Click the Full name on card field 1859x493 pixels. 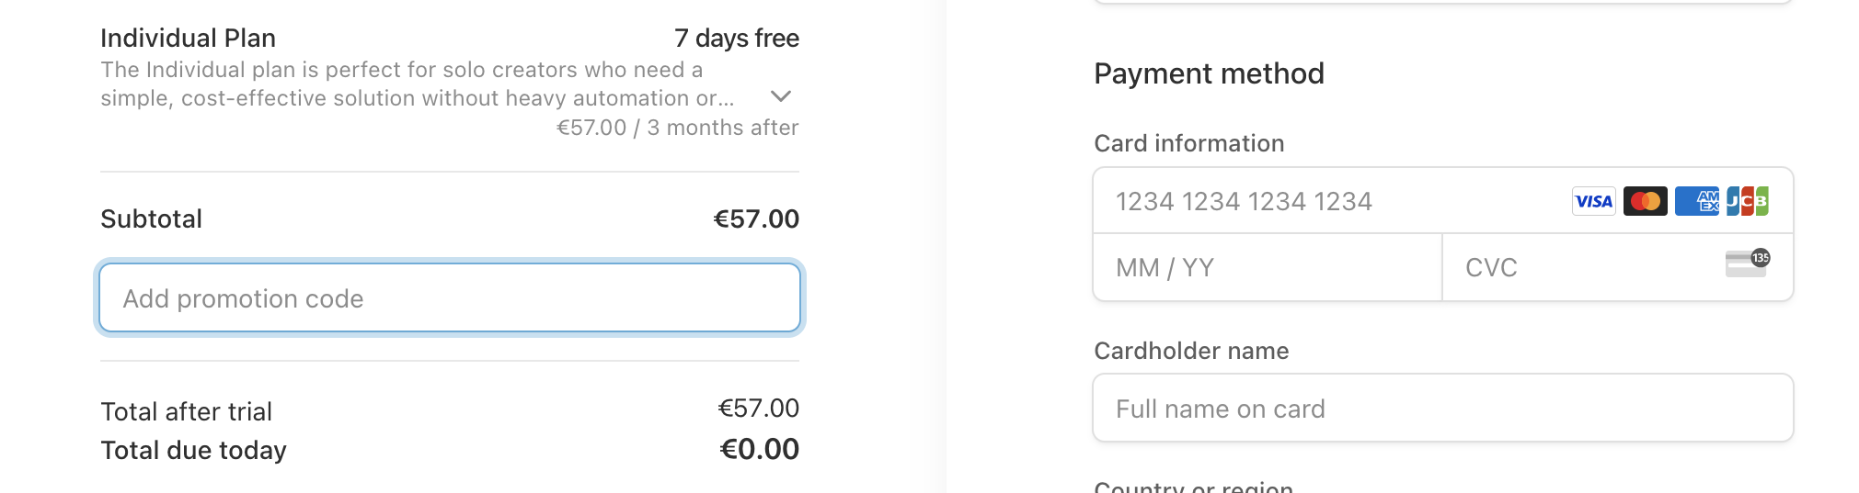1443,409
